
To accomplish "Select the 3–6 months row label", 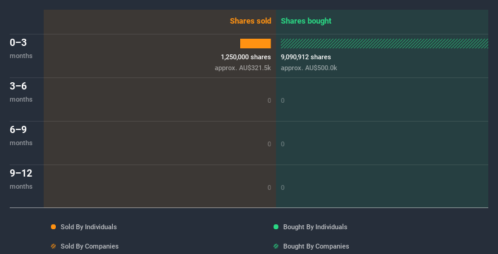I will click(x=21, y=92).
